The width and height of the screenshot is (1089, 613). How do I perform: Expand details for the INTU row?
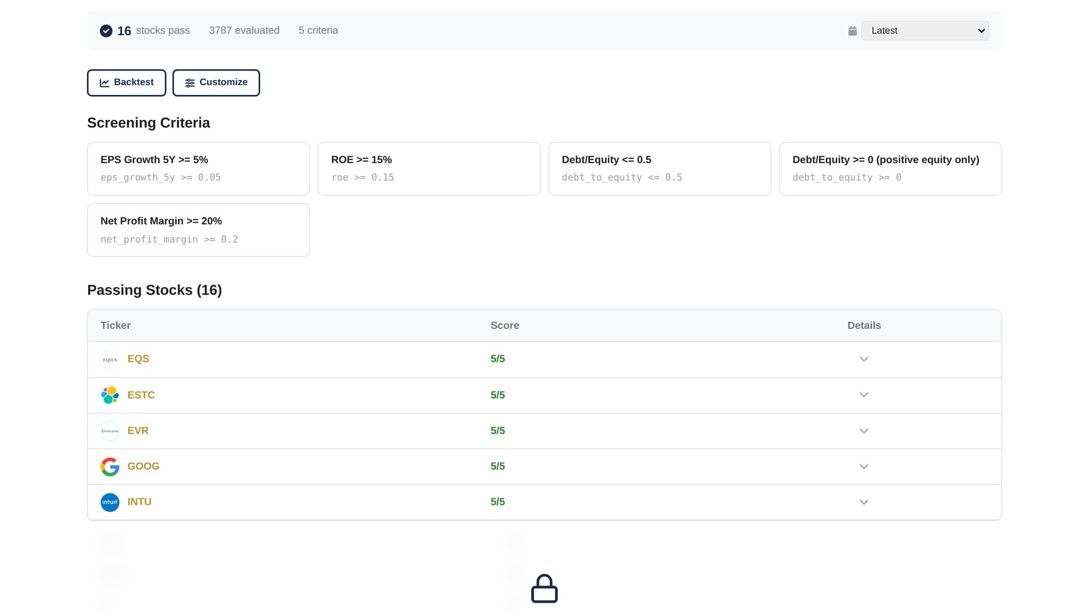(864, 502)
